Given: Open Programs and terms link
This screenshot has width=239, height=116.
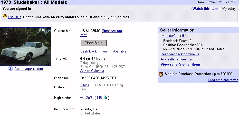Looking at the screenshot, I should coord(223,80).
